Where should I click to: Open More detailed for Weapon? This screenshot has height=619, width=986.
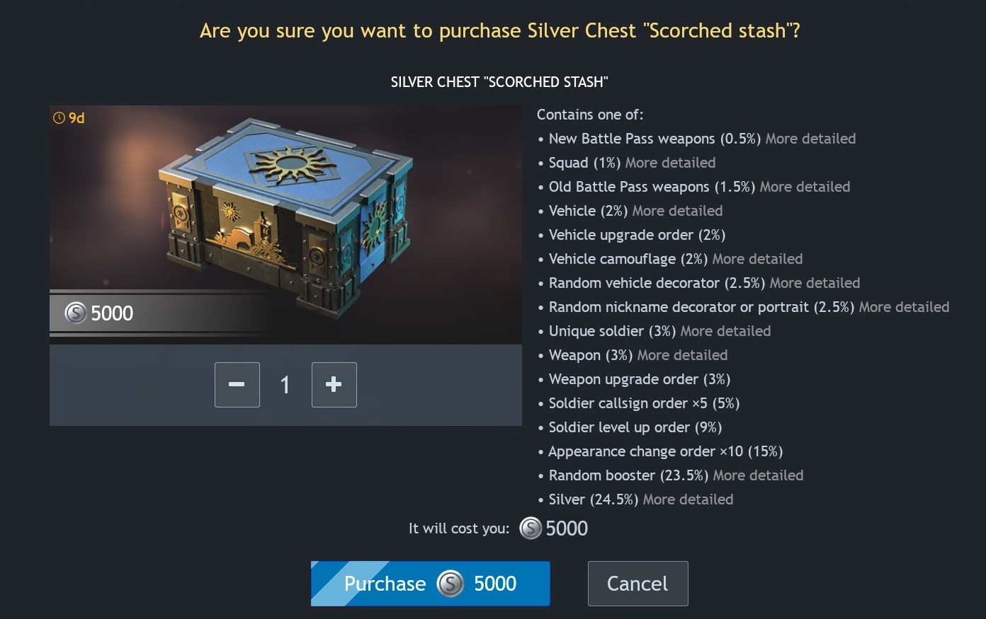click(682, 355)
